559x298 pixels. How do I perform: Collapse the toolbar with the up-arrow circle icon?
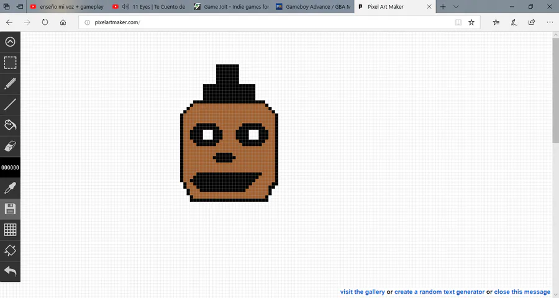pos(10,42)
